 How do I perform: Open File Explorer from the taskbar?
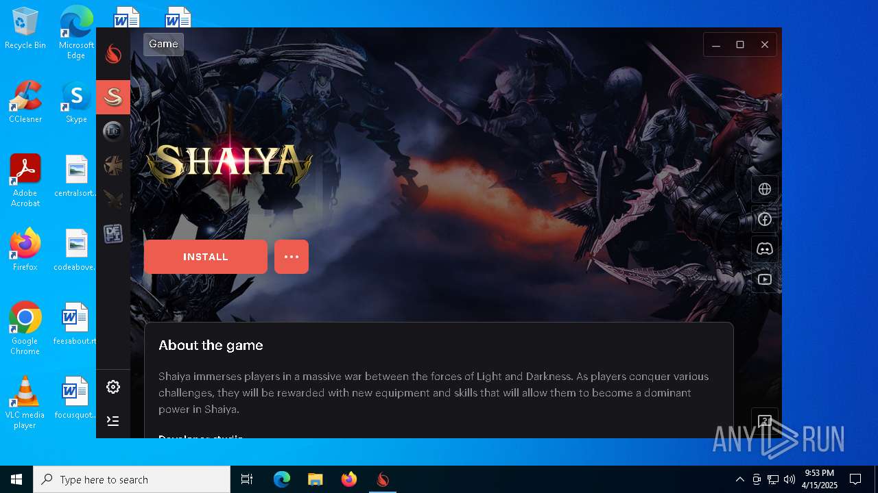click(x=315, y=479)
